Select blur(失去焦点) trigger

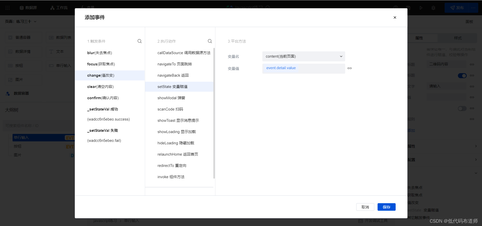[x=110, y=53]
